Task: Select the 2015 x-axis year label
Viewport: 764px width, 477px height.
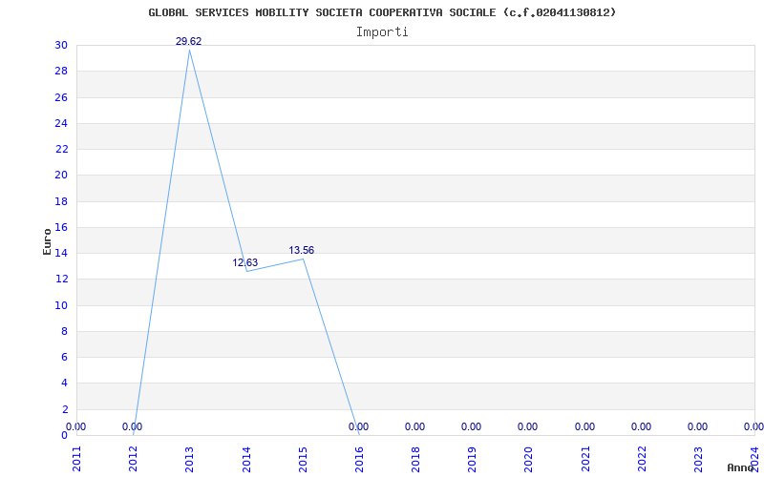Action: tap(303, 460)
